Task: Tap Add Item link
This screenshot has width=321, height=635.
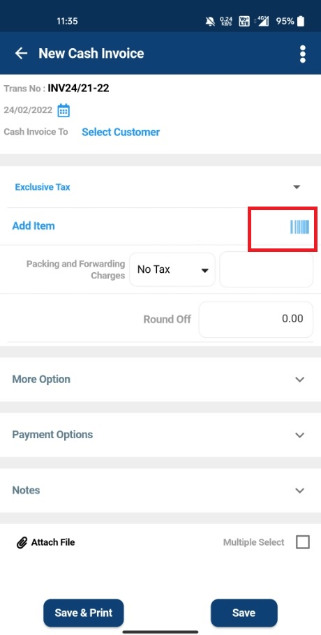Action: 33,226
